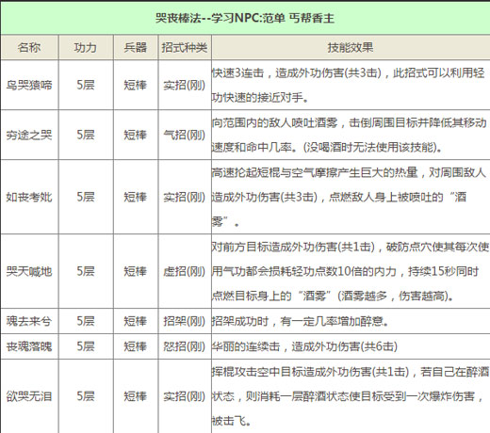Click the skill name 魂去来兮
The height and width of the screenshot is (433, 490).
[29, 321]
